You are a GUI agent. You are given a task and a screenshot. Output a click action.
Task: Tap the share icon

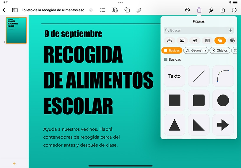pyautogui.click(x=223, y=10)
